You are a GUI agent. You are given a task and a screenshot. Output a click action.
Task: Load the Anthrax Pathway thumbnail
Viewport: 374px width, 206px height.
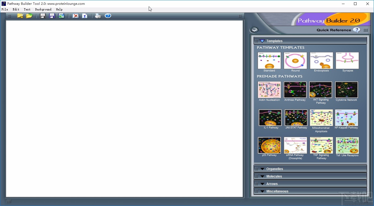pos(295,90)
